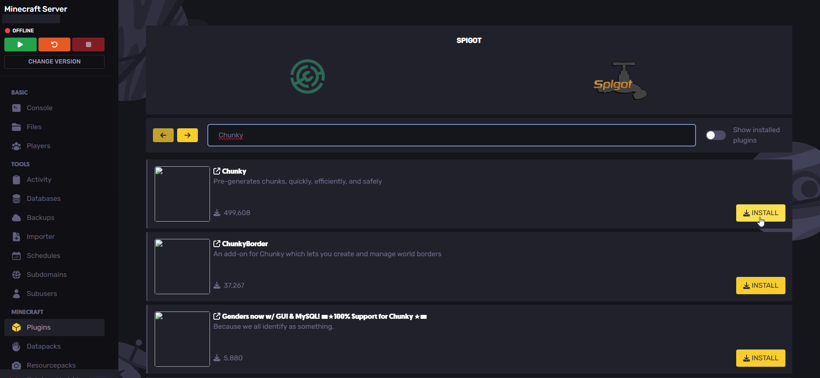Click the OFFLINE status indicator

pyautogui.click(x=19, y=31)
